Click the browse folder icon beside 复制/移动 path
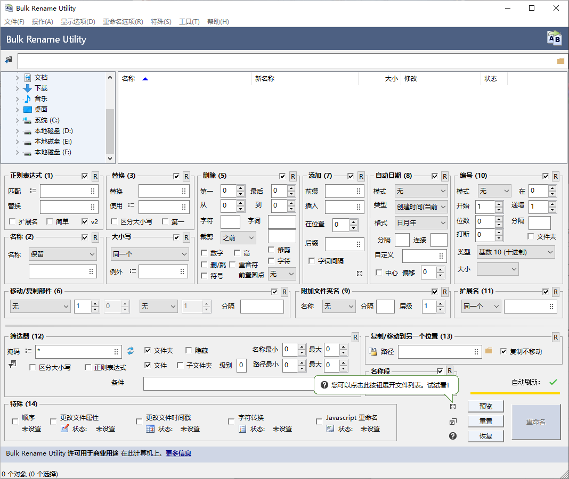569x479 pixels. [x=489, y=351]
